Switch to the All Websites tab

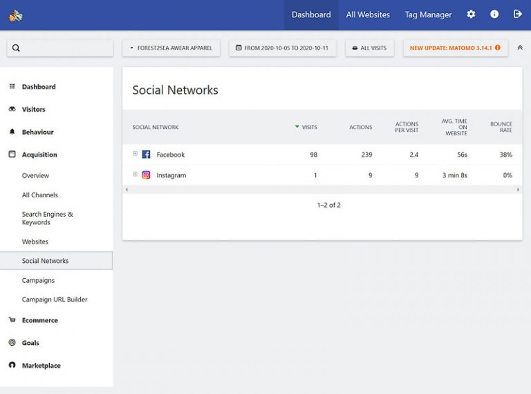pyautogui.click(x=368, y=14)
